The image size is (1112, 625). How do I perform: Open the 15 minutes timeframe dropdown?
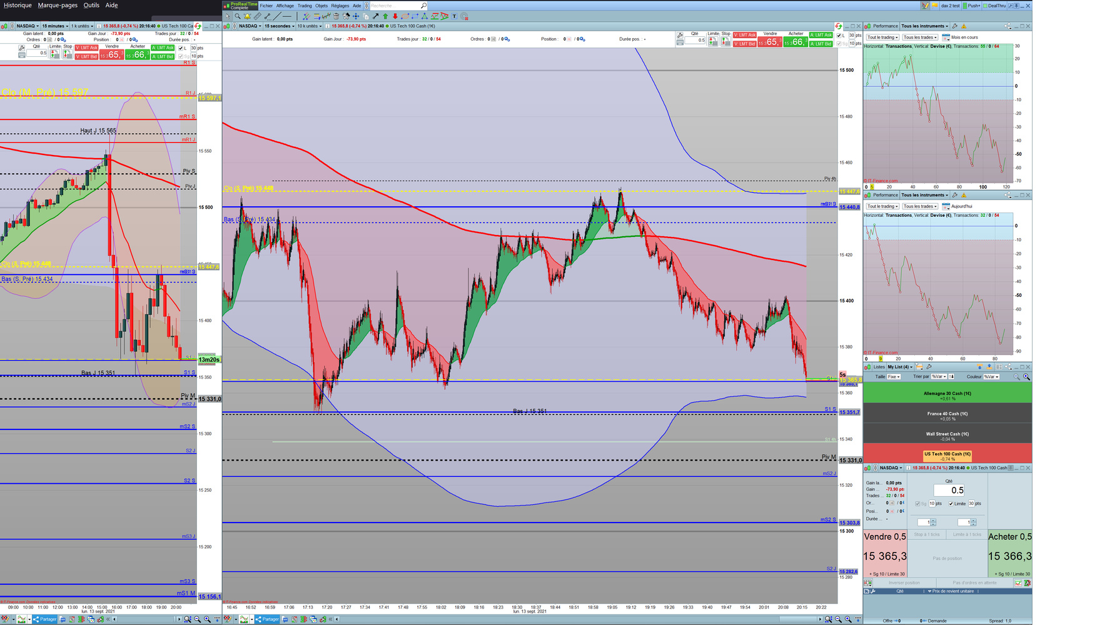coord(55,26)
